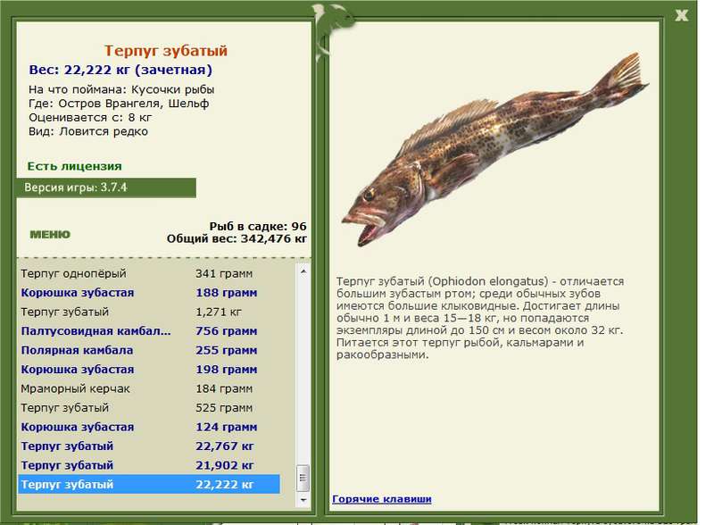Viewport: 714px width, 525px height.
Task: Click the Версия игры 3.7.4 banner
Action: [106, 187]
